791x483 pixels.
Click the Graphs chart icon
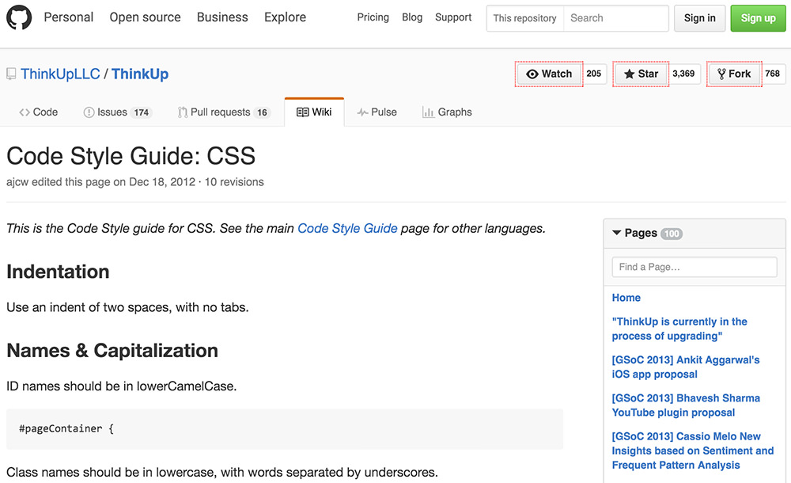point(428,112)
